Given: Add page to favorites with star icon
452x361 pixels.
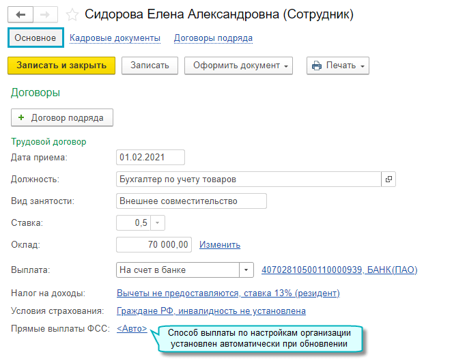Looking at the screenshot, I should pos(72,14).
